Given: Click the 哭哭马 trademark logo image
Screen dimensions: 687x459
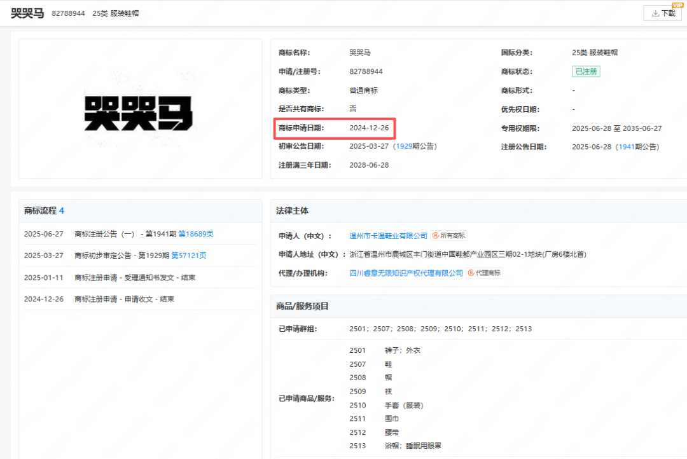Looking at the screenshot, I should pos(139,113).
